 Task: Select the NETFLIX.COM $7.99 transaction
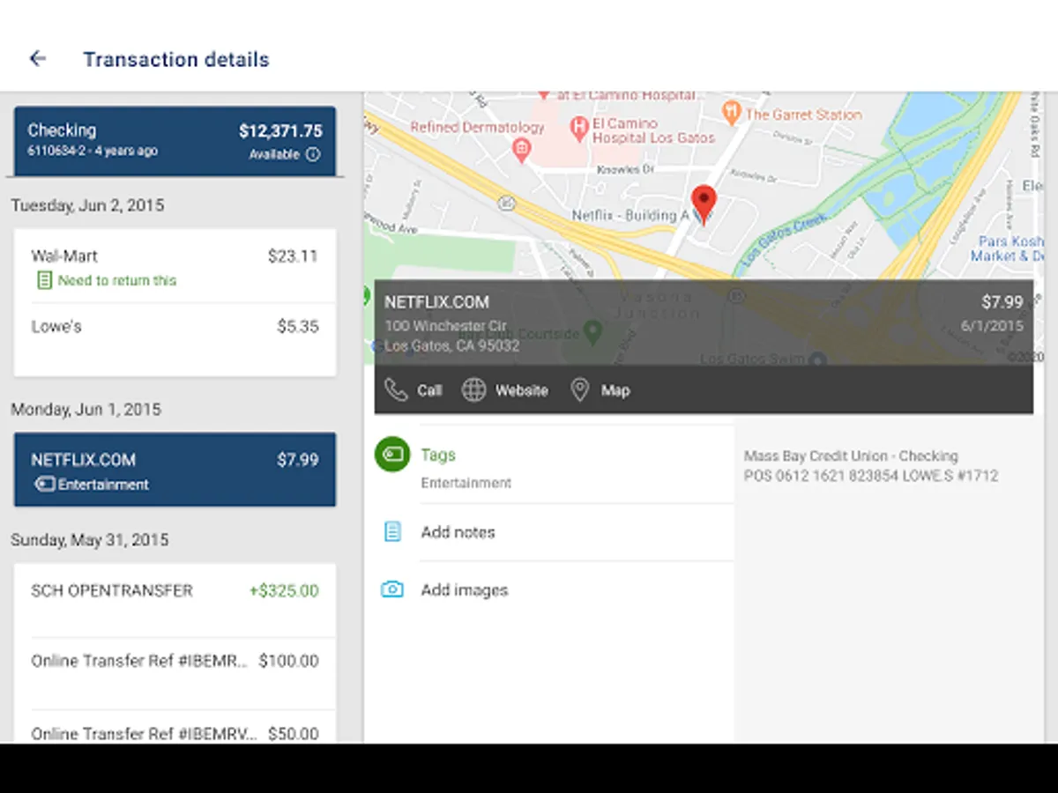pyautogui.click(x=175, y=470)
